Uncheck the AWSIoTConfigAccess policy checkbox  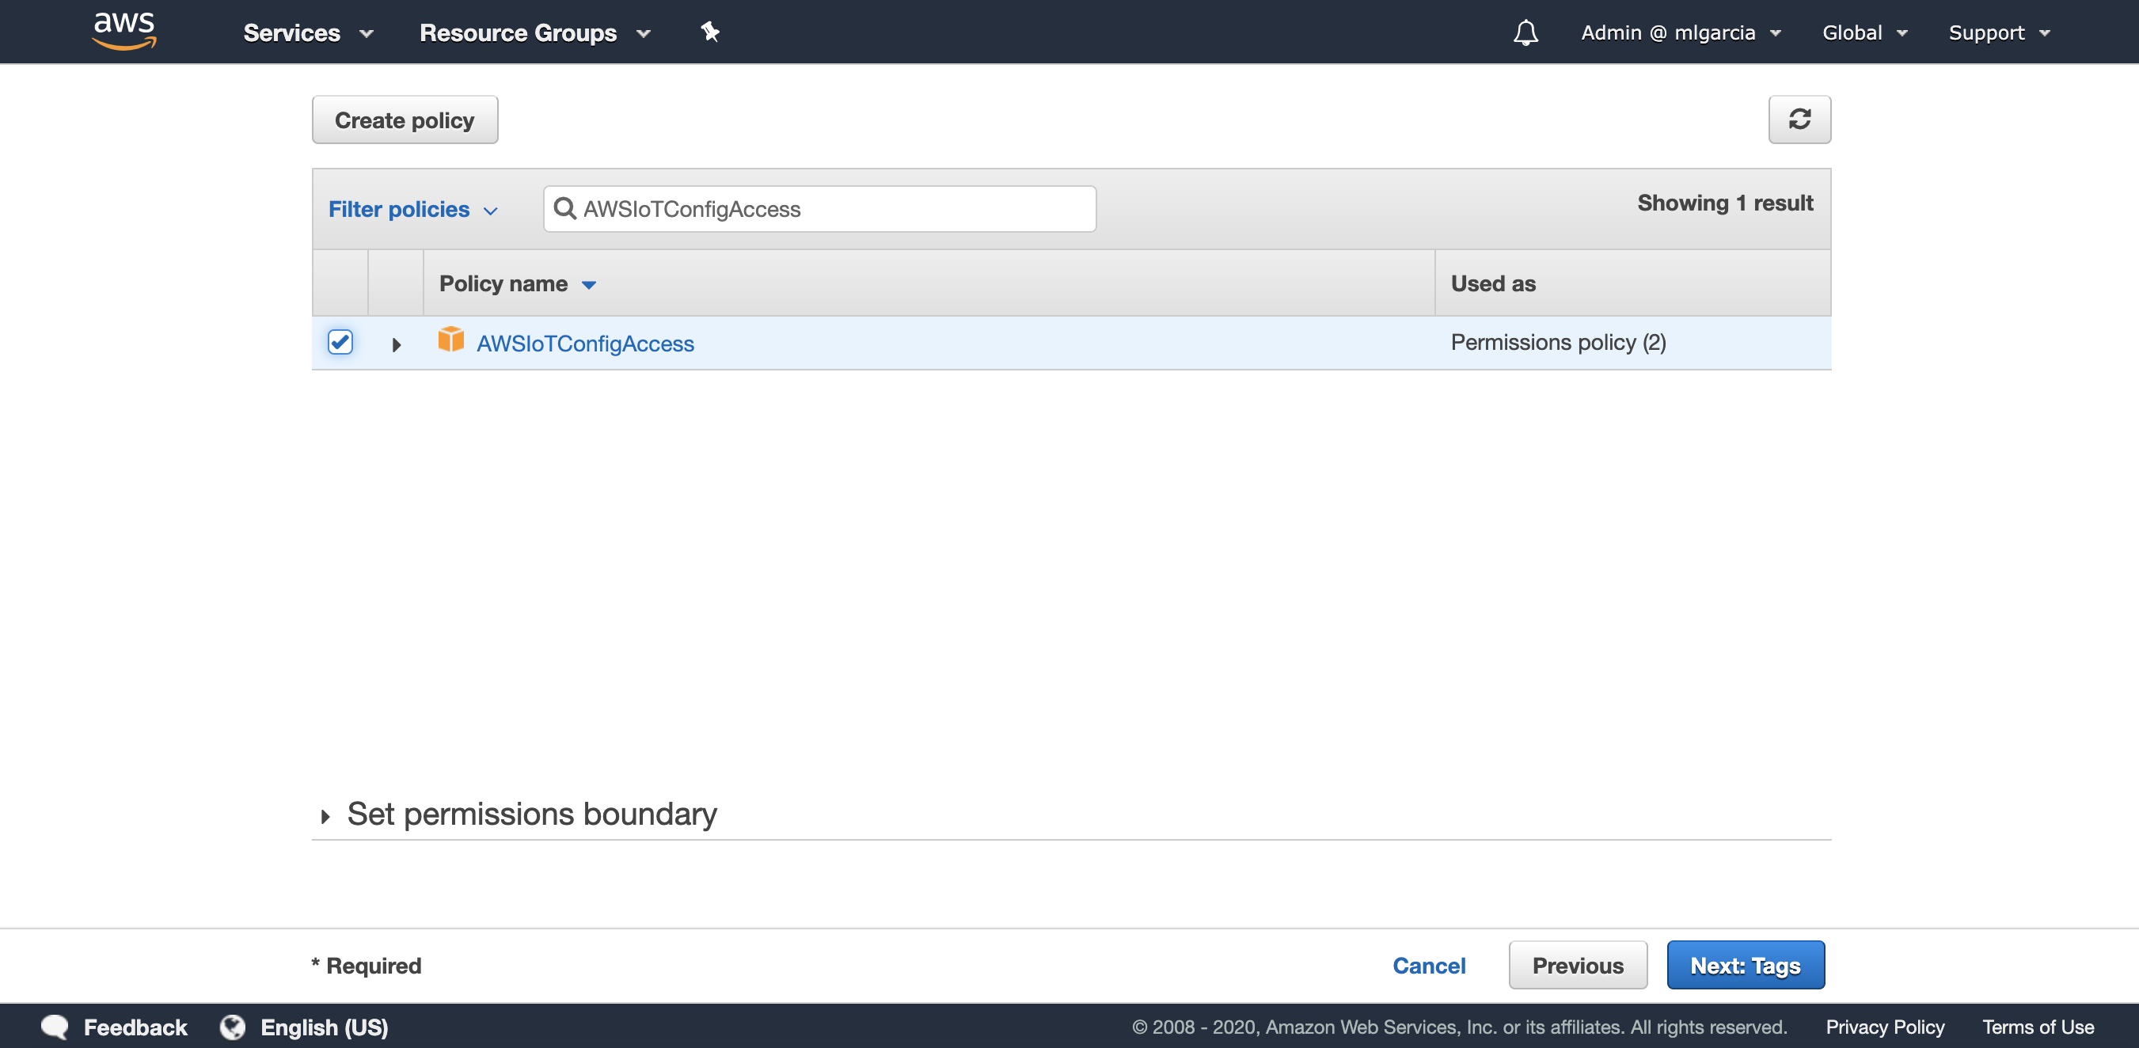point(340,342)
